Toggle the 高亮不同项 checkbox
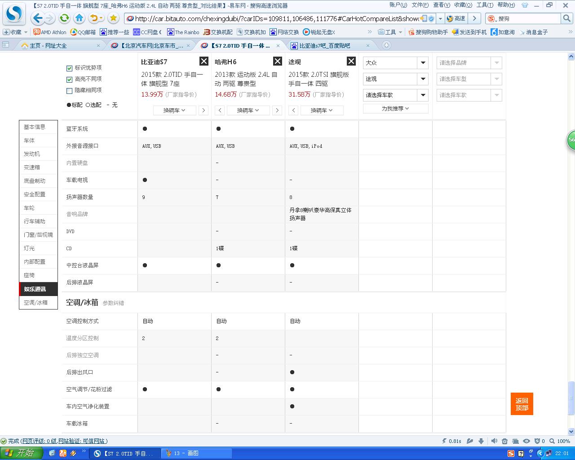The height and width of the screenshot is (460, 575). click(69, 80)
